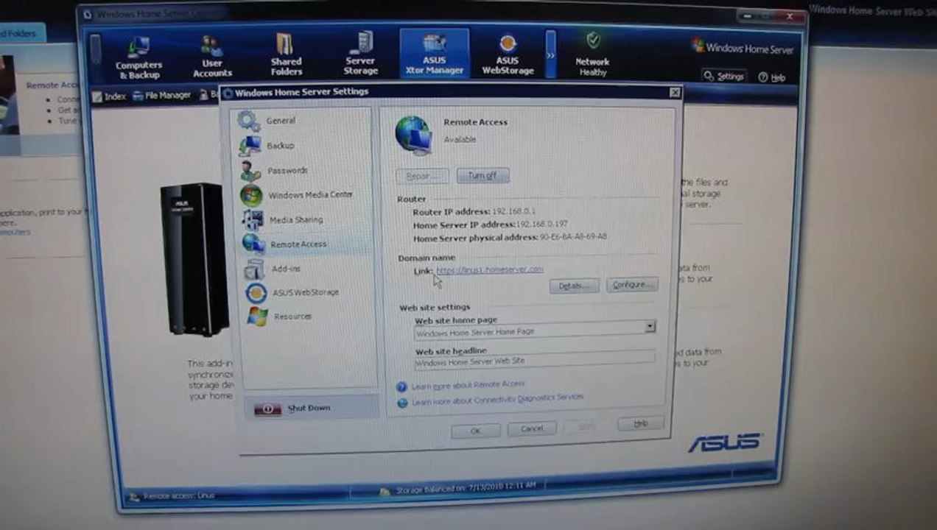Viewport: 937px width, 530px height.
Task: Open the homeserver.com domain link
Action: click(x=490, y=269)
